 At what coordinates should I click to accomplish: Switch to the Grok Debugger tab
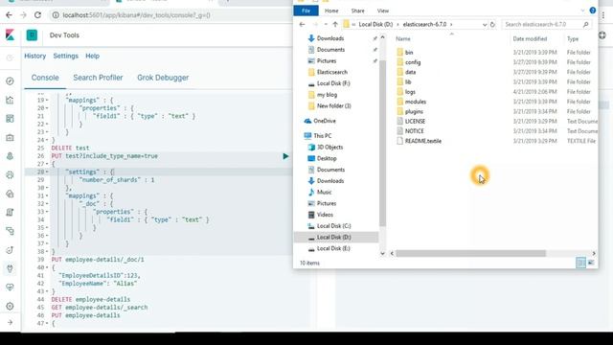click(x=163, y=78)
